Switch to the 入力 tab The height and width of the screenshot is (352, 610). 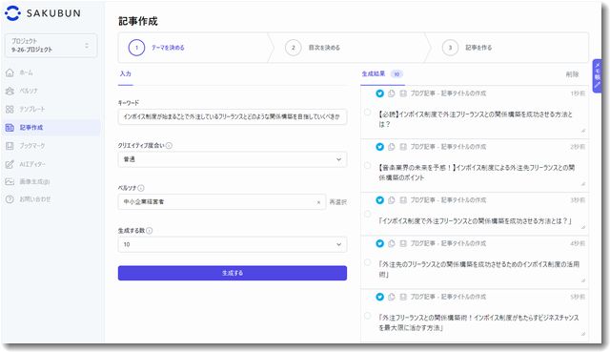(x=125, y=74)
